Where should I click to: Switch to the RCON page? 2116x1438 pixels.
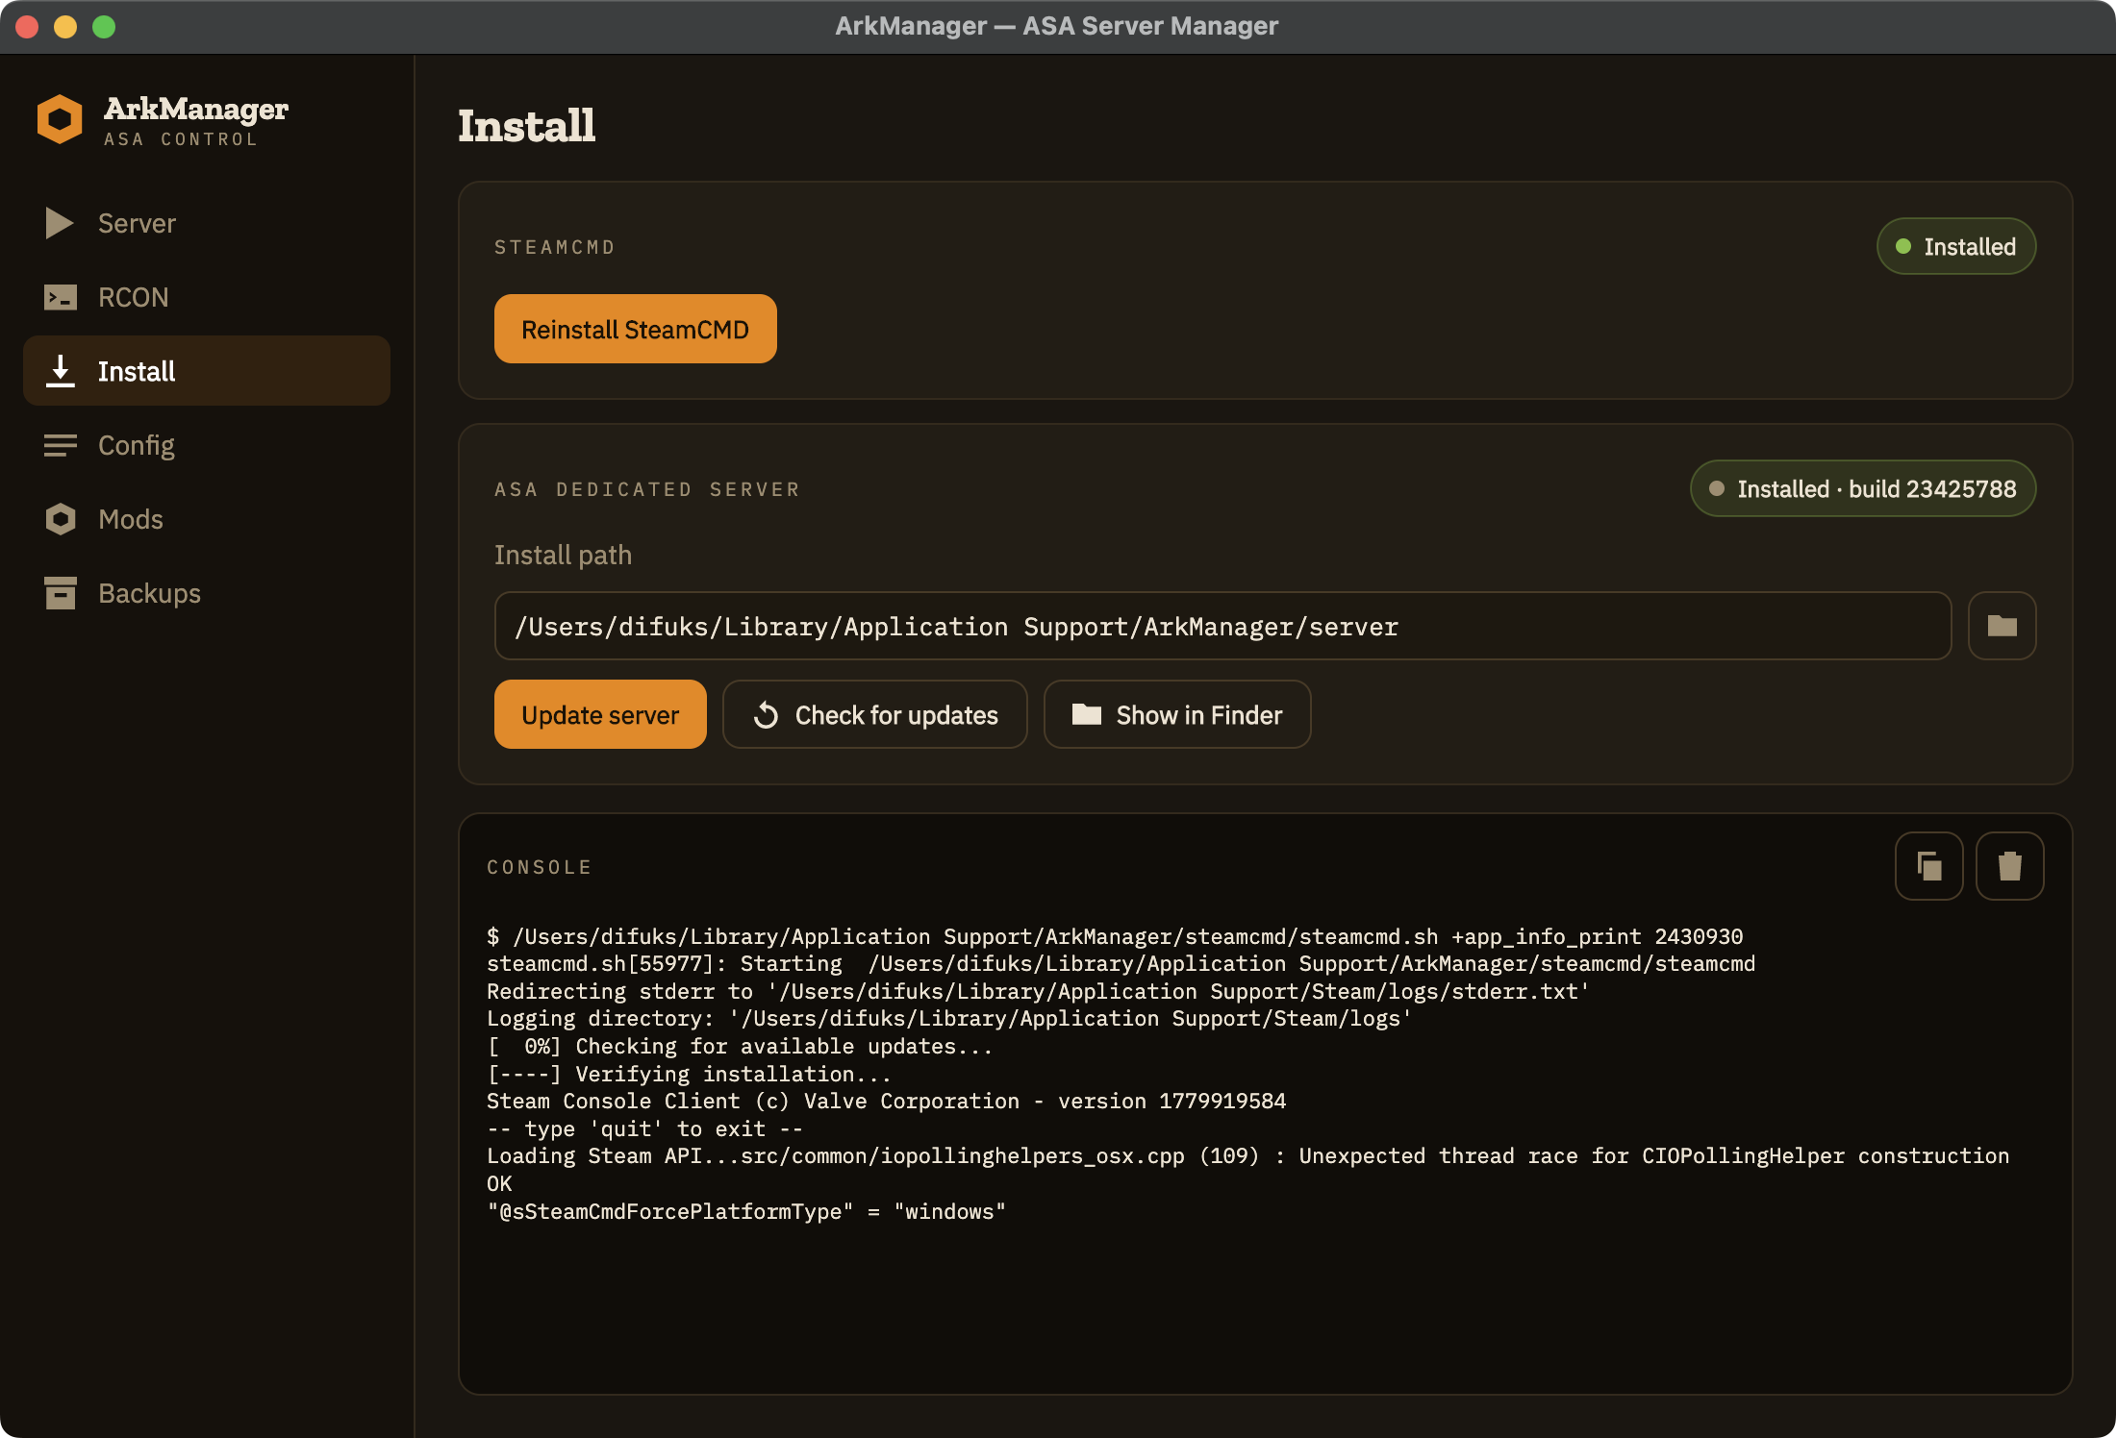(x=133, y=297)
